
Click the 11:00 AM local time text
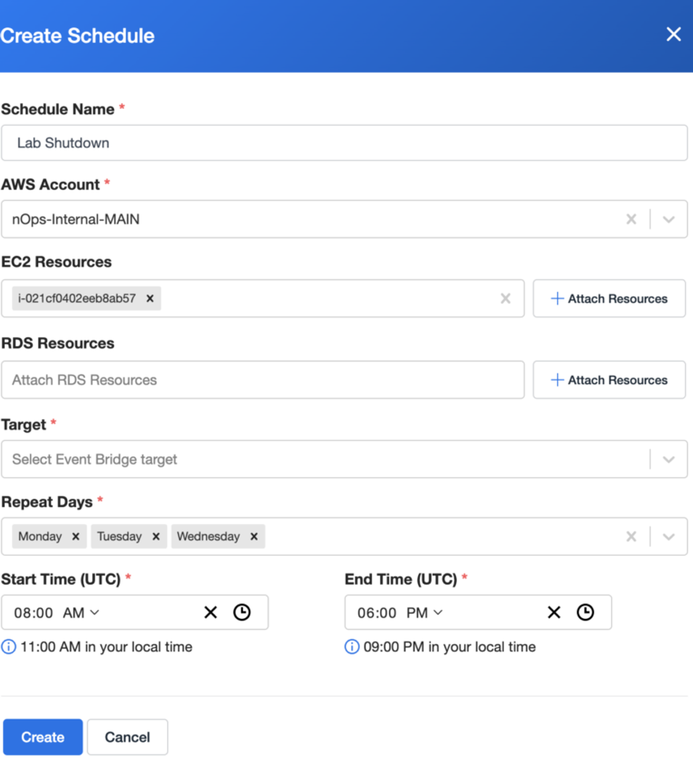(x=106, y=647)
